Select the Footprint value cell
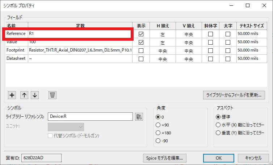This screenshot has height=165, width=273. click(80, 50)
